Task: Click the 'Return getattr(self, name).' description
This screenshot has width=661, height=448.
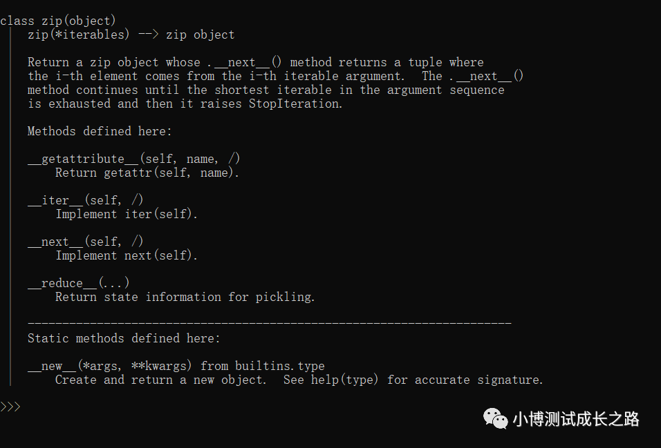Action: [147, 173]
